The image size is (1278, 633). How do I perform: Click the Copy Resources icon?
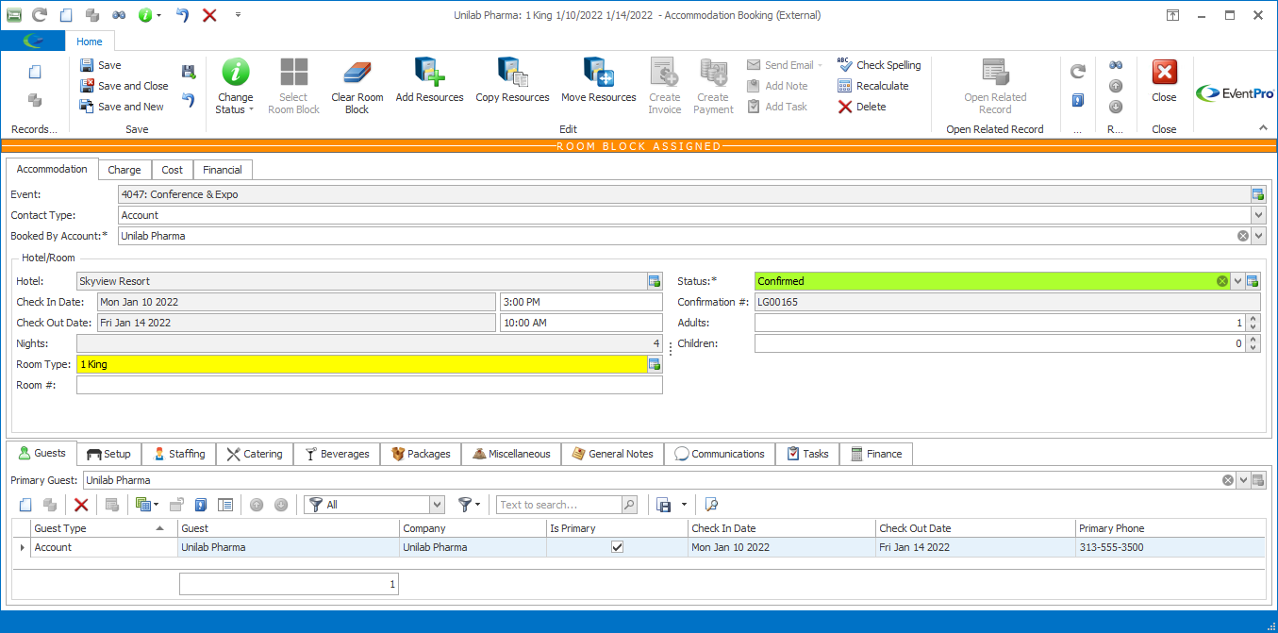512,73
